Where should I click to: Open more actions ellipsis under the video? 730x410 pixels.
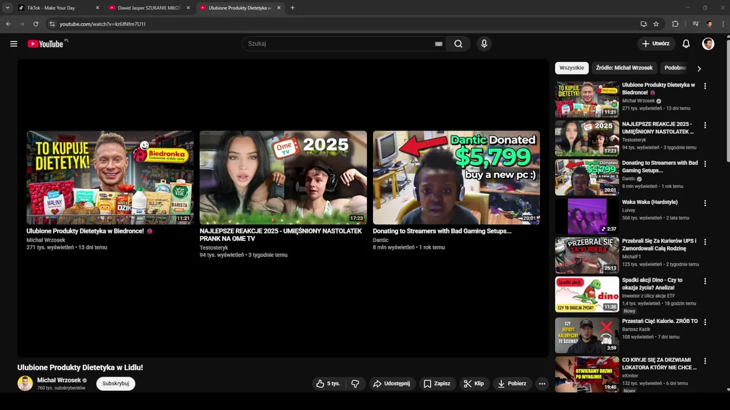point(542,384)
